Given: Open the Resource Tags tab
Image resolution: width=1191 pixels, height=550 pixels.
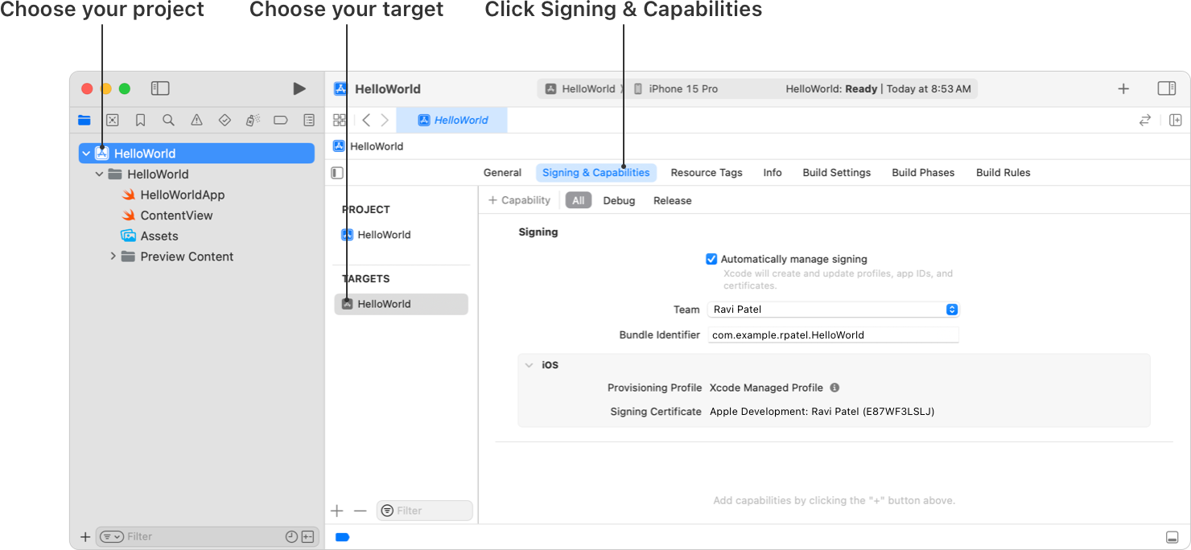Looking at the screenshot, I should point(706,173).
